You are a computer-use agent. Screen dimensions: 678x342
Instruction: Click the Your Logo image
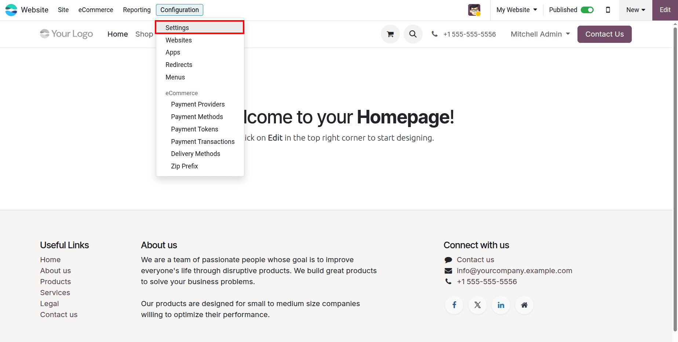66,34
